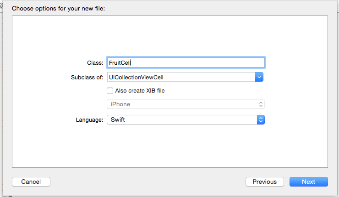Image resolution: width=339 pixels, height=197 pixels.
Task: Enable the Also create XIB file checkbox
Action: [x=110, y=91]
